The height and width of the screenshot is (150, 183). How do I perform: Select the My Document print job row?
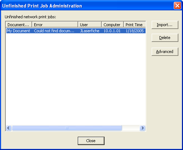tap(76, 31)
